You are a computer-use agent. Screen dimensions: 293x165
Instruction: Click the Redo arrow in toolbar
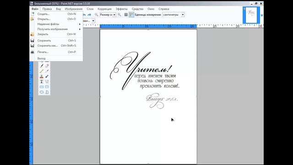[x=89, y=15]
